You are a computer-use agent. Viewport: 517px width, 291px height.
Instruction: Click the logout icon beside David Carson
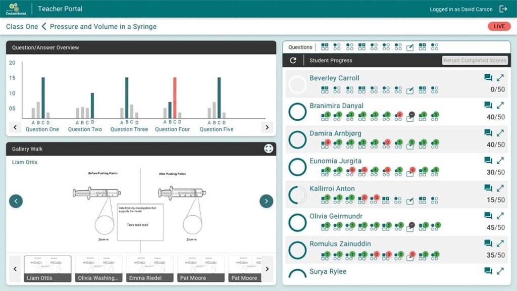pyautogui.click(x=503, y=9)
